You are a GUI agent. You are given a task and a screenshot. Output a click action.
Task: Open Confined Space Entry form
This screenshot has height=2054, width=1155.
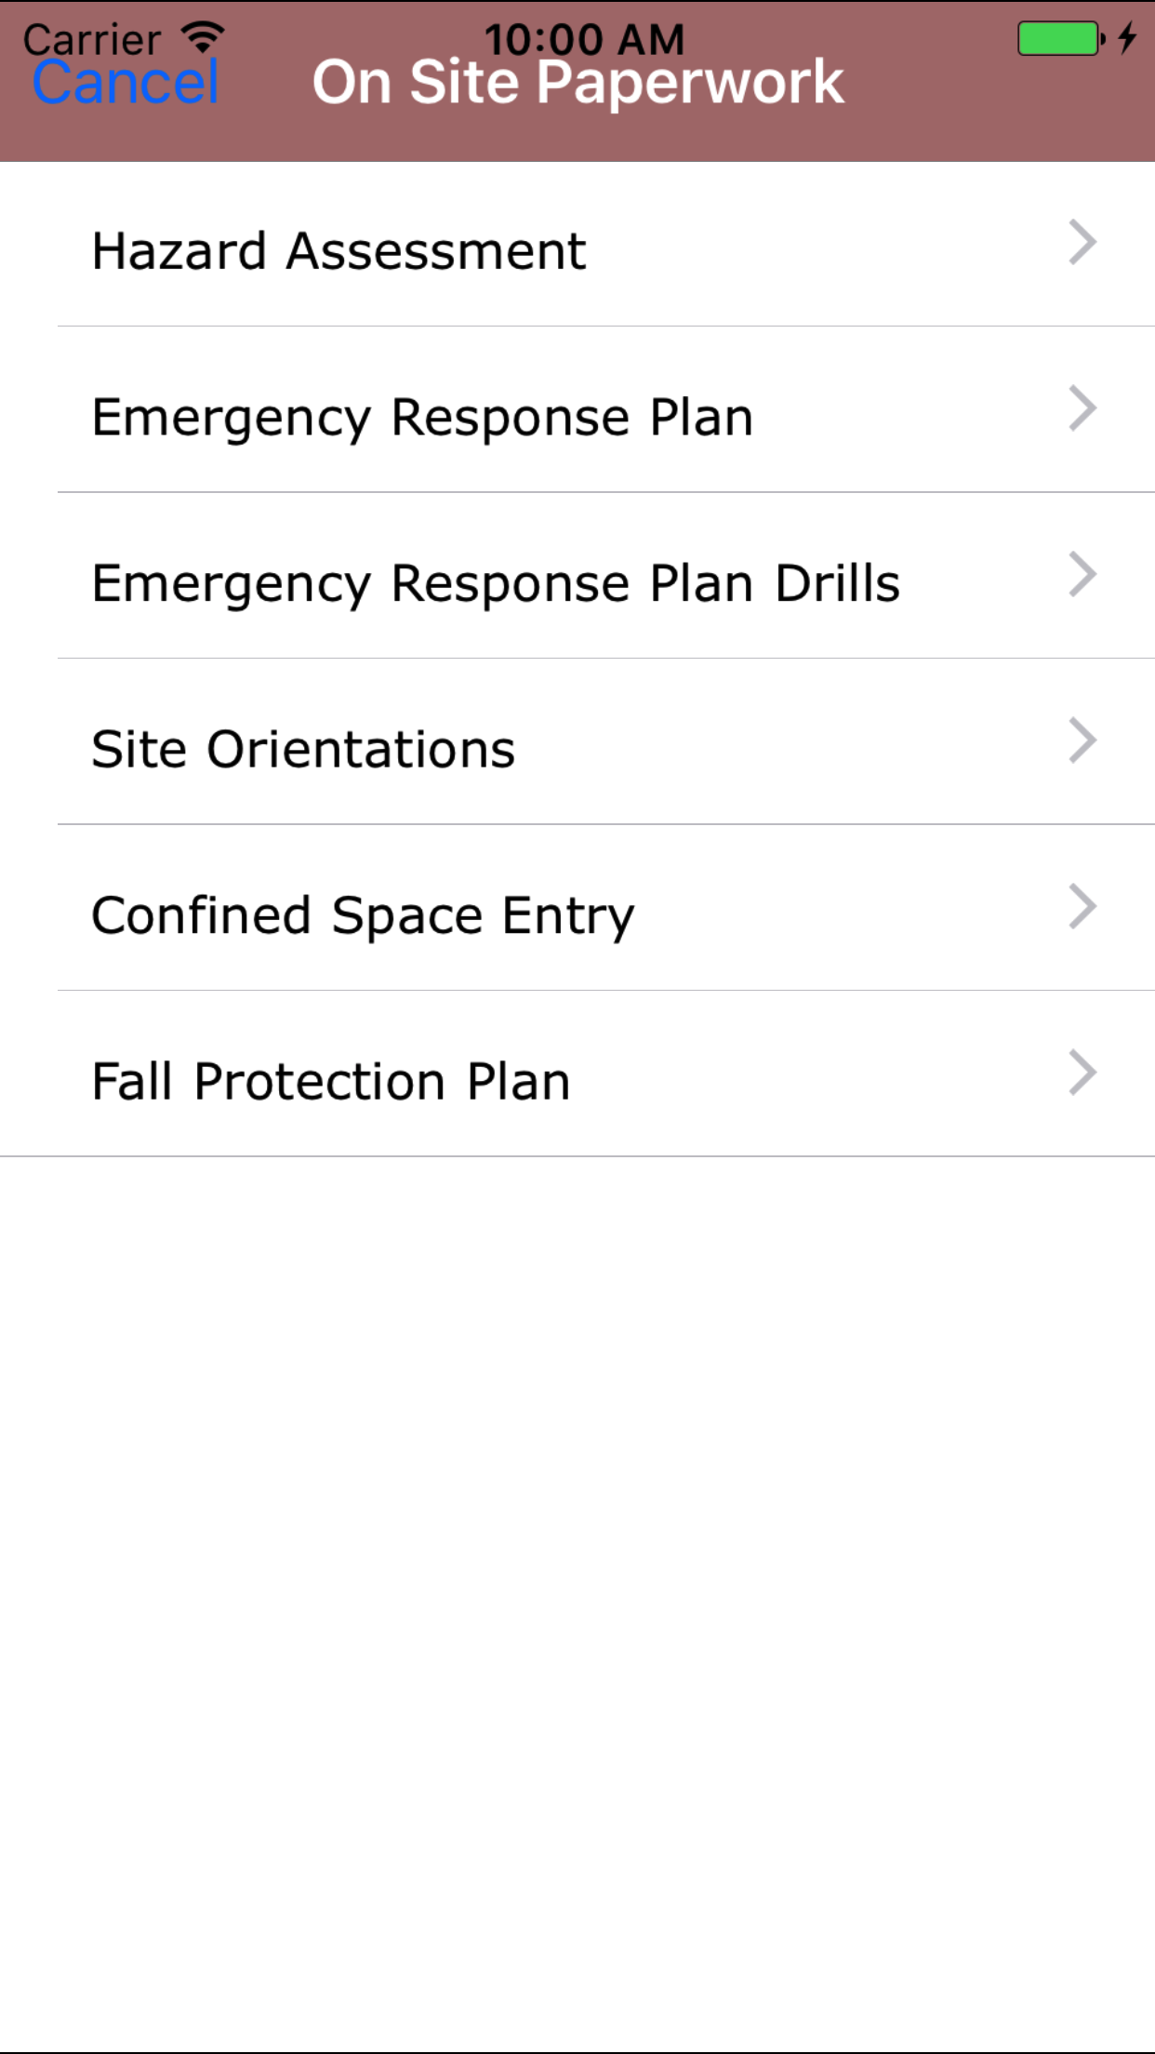363,915
